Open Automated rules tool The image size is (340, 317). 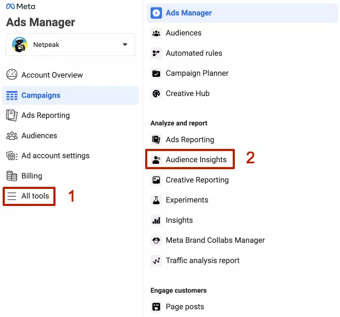click(194, 53)
